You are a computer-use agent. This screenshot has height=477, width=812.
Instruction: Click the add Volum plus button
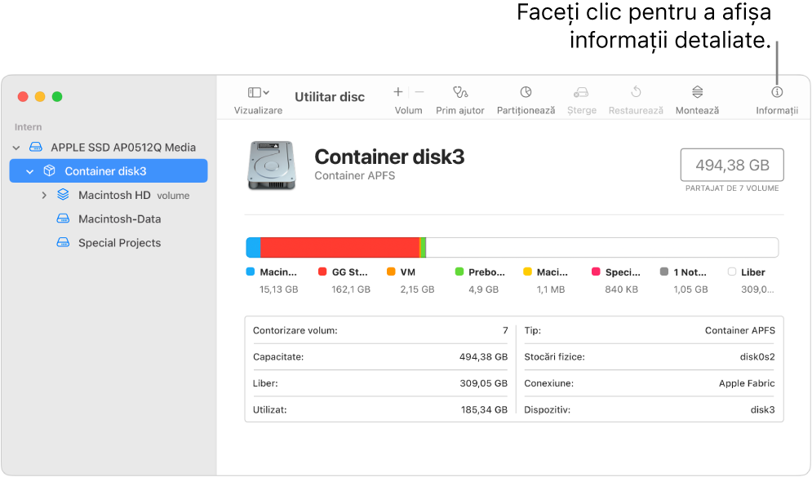coord(397,92)
